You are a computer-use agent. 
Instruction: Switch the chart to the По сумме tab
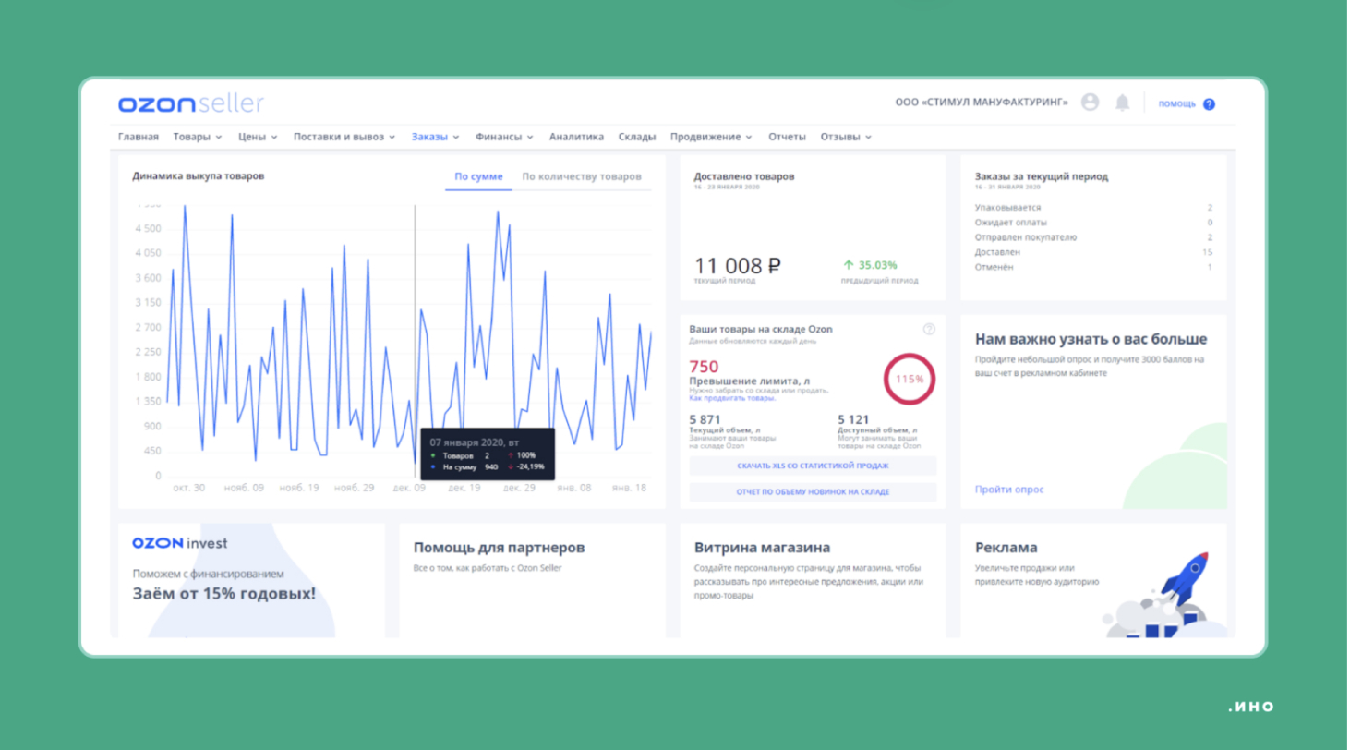478,176
